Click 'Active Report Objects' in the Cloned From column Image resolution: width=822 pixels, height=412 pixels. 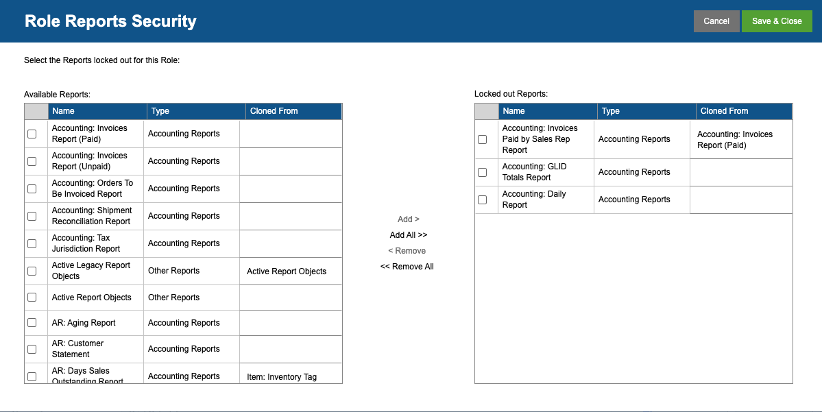(x=287, y=271)
